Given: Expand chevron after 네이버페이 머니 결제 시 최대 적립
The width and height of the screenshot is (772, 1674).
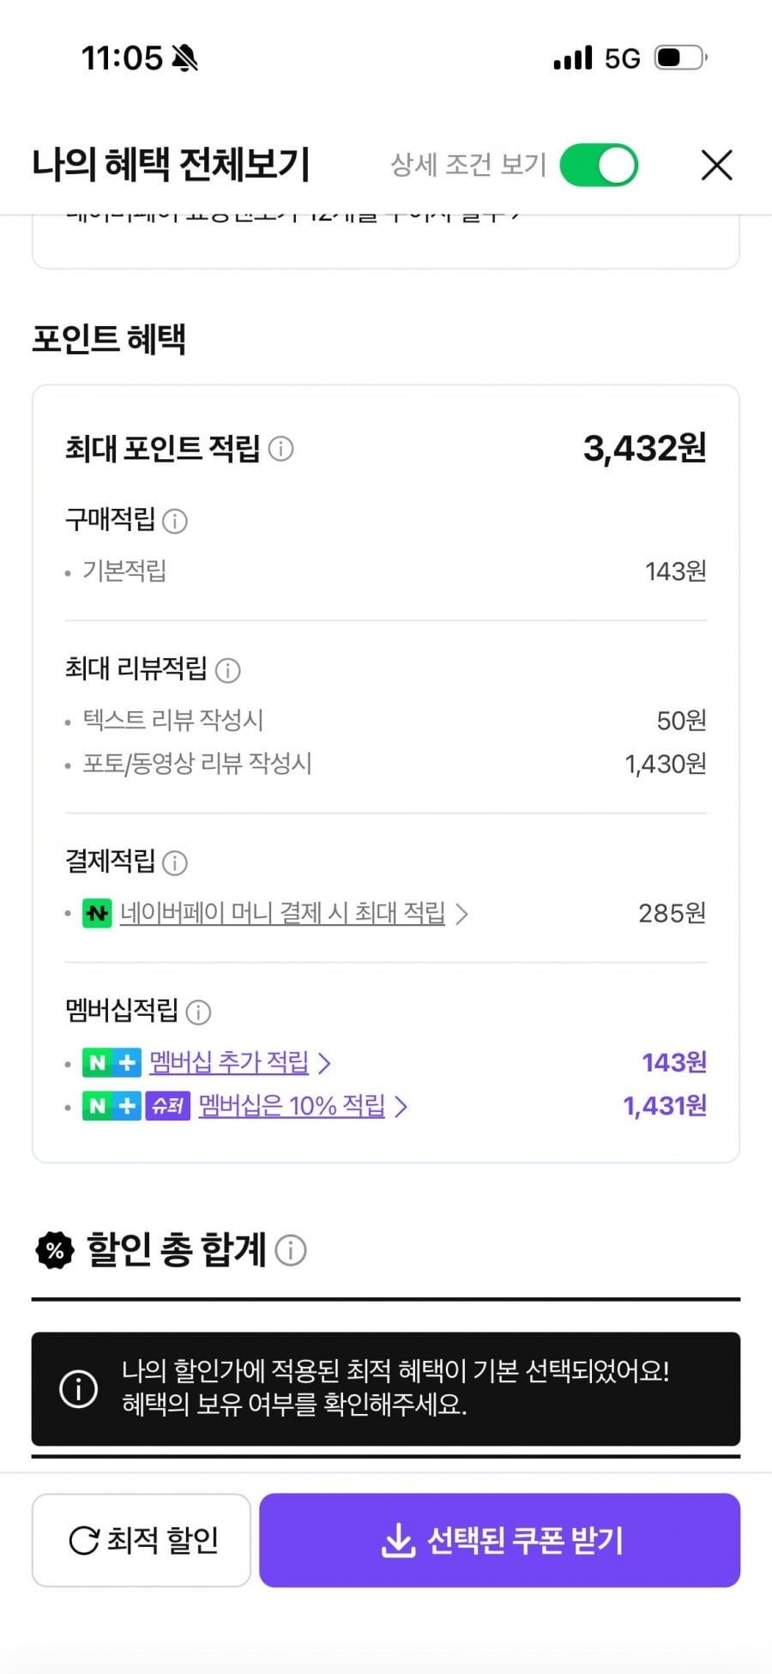Looking at the screenshot, I should (461, 914).
